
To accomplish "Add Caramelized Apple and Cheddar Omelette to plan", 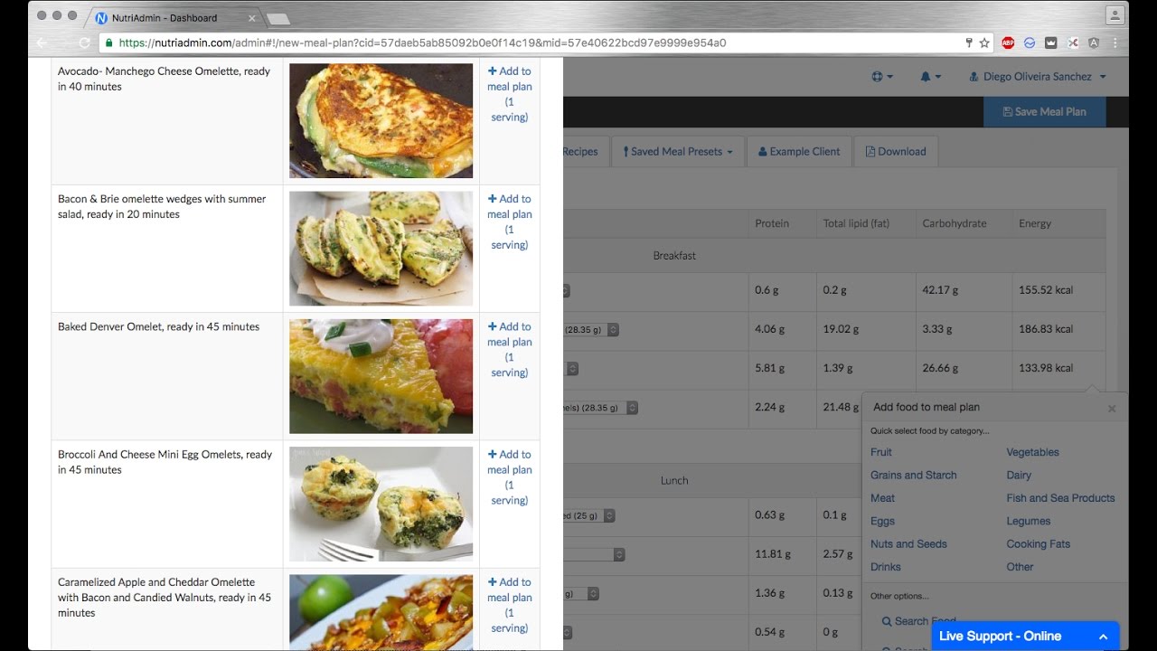I will [510, 605].
